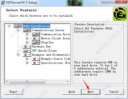Click the green KEPServerEX logo

pyautogui.click(x=120, y=14)
